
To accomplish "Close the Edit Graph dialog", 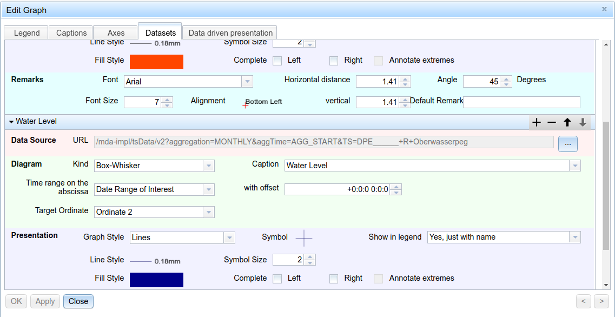I will click(78, 301).
